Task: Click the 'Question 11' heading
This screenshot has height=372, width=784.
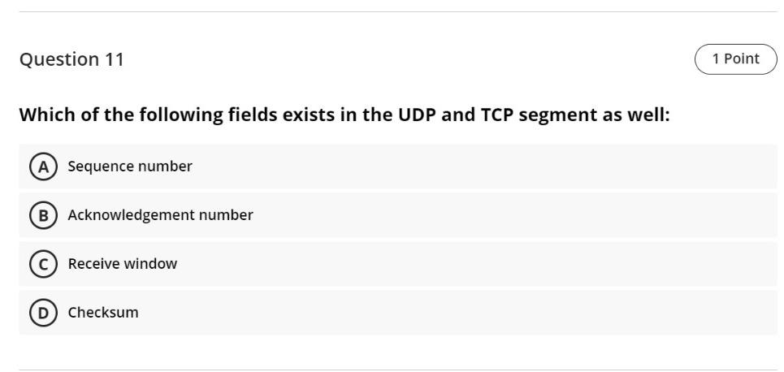Action: click(x=71, y=59)
